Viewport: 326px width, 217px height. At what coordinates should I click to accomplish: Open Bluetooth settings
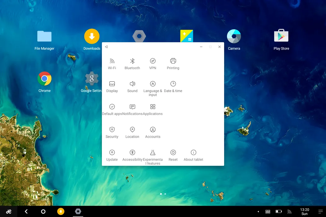click(x=132, y=64)
